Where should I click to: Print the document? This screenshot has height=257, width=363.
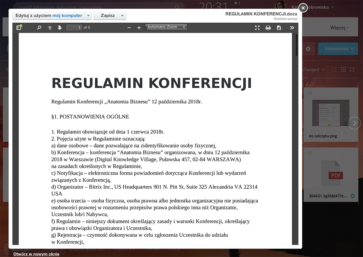pos(268,28)
